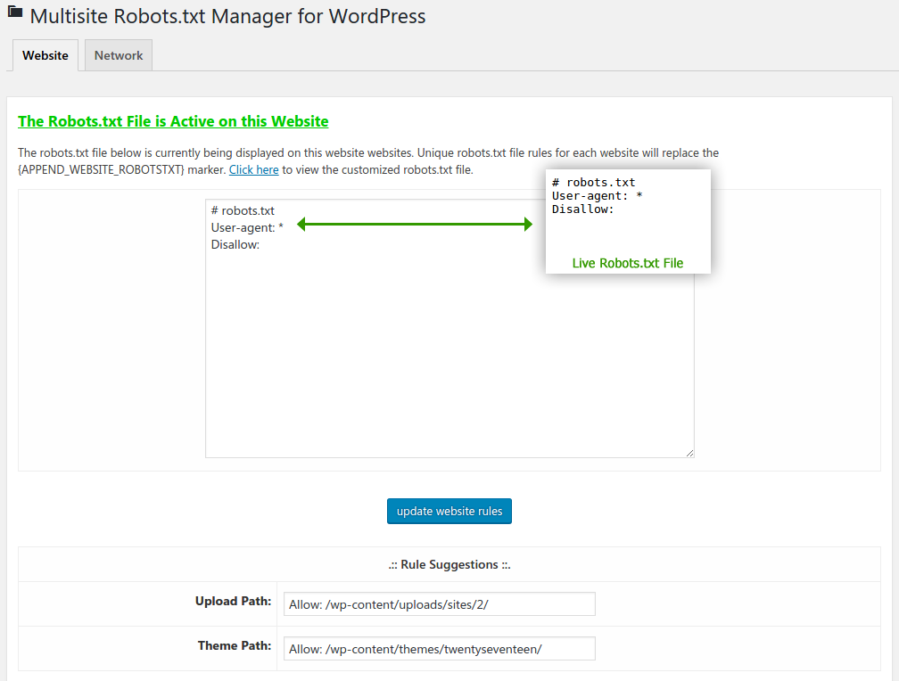Screen dimensions: 899x681
Task: Click the '# robots.txt' line in rules textarea
Action: click(x=243, y=211)
